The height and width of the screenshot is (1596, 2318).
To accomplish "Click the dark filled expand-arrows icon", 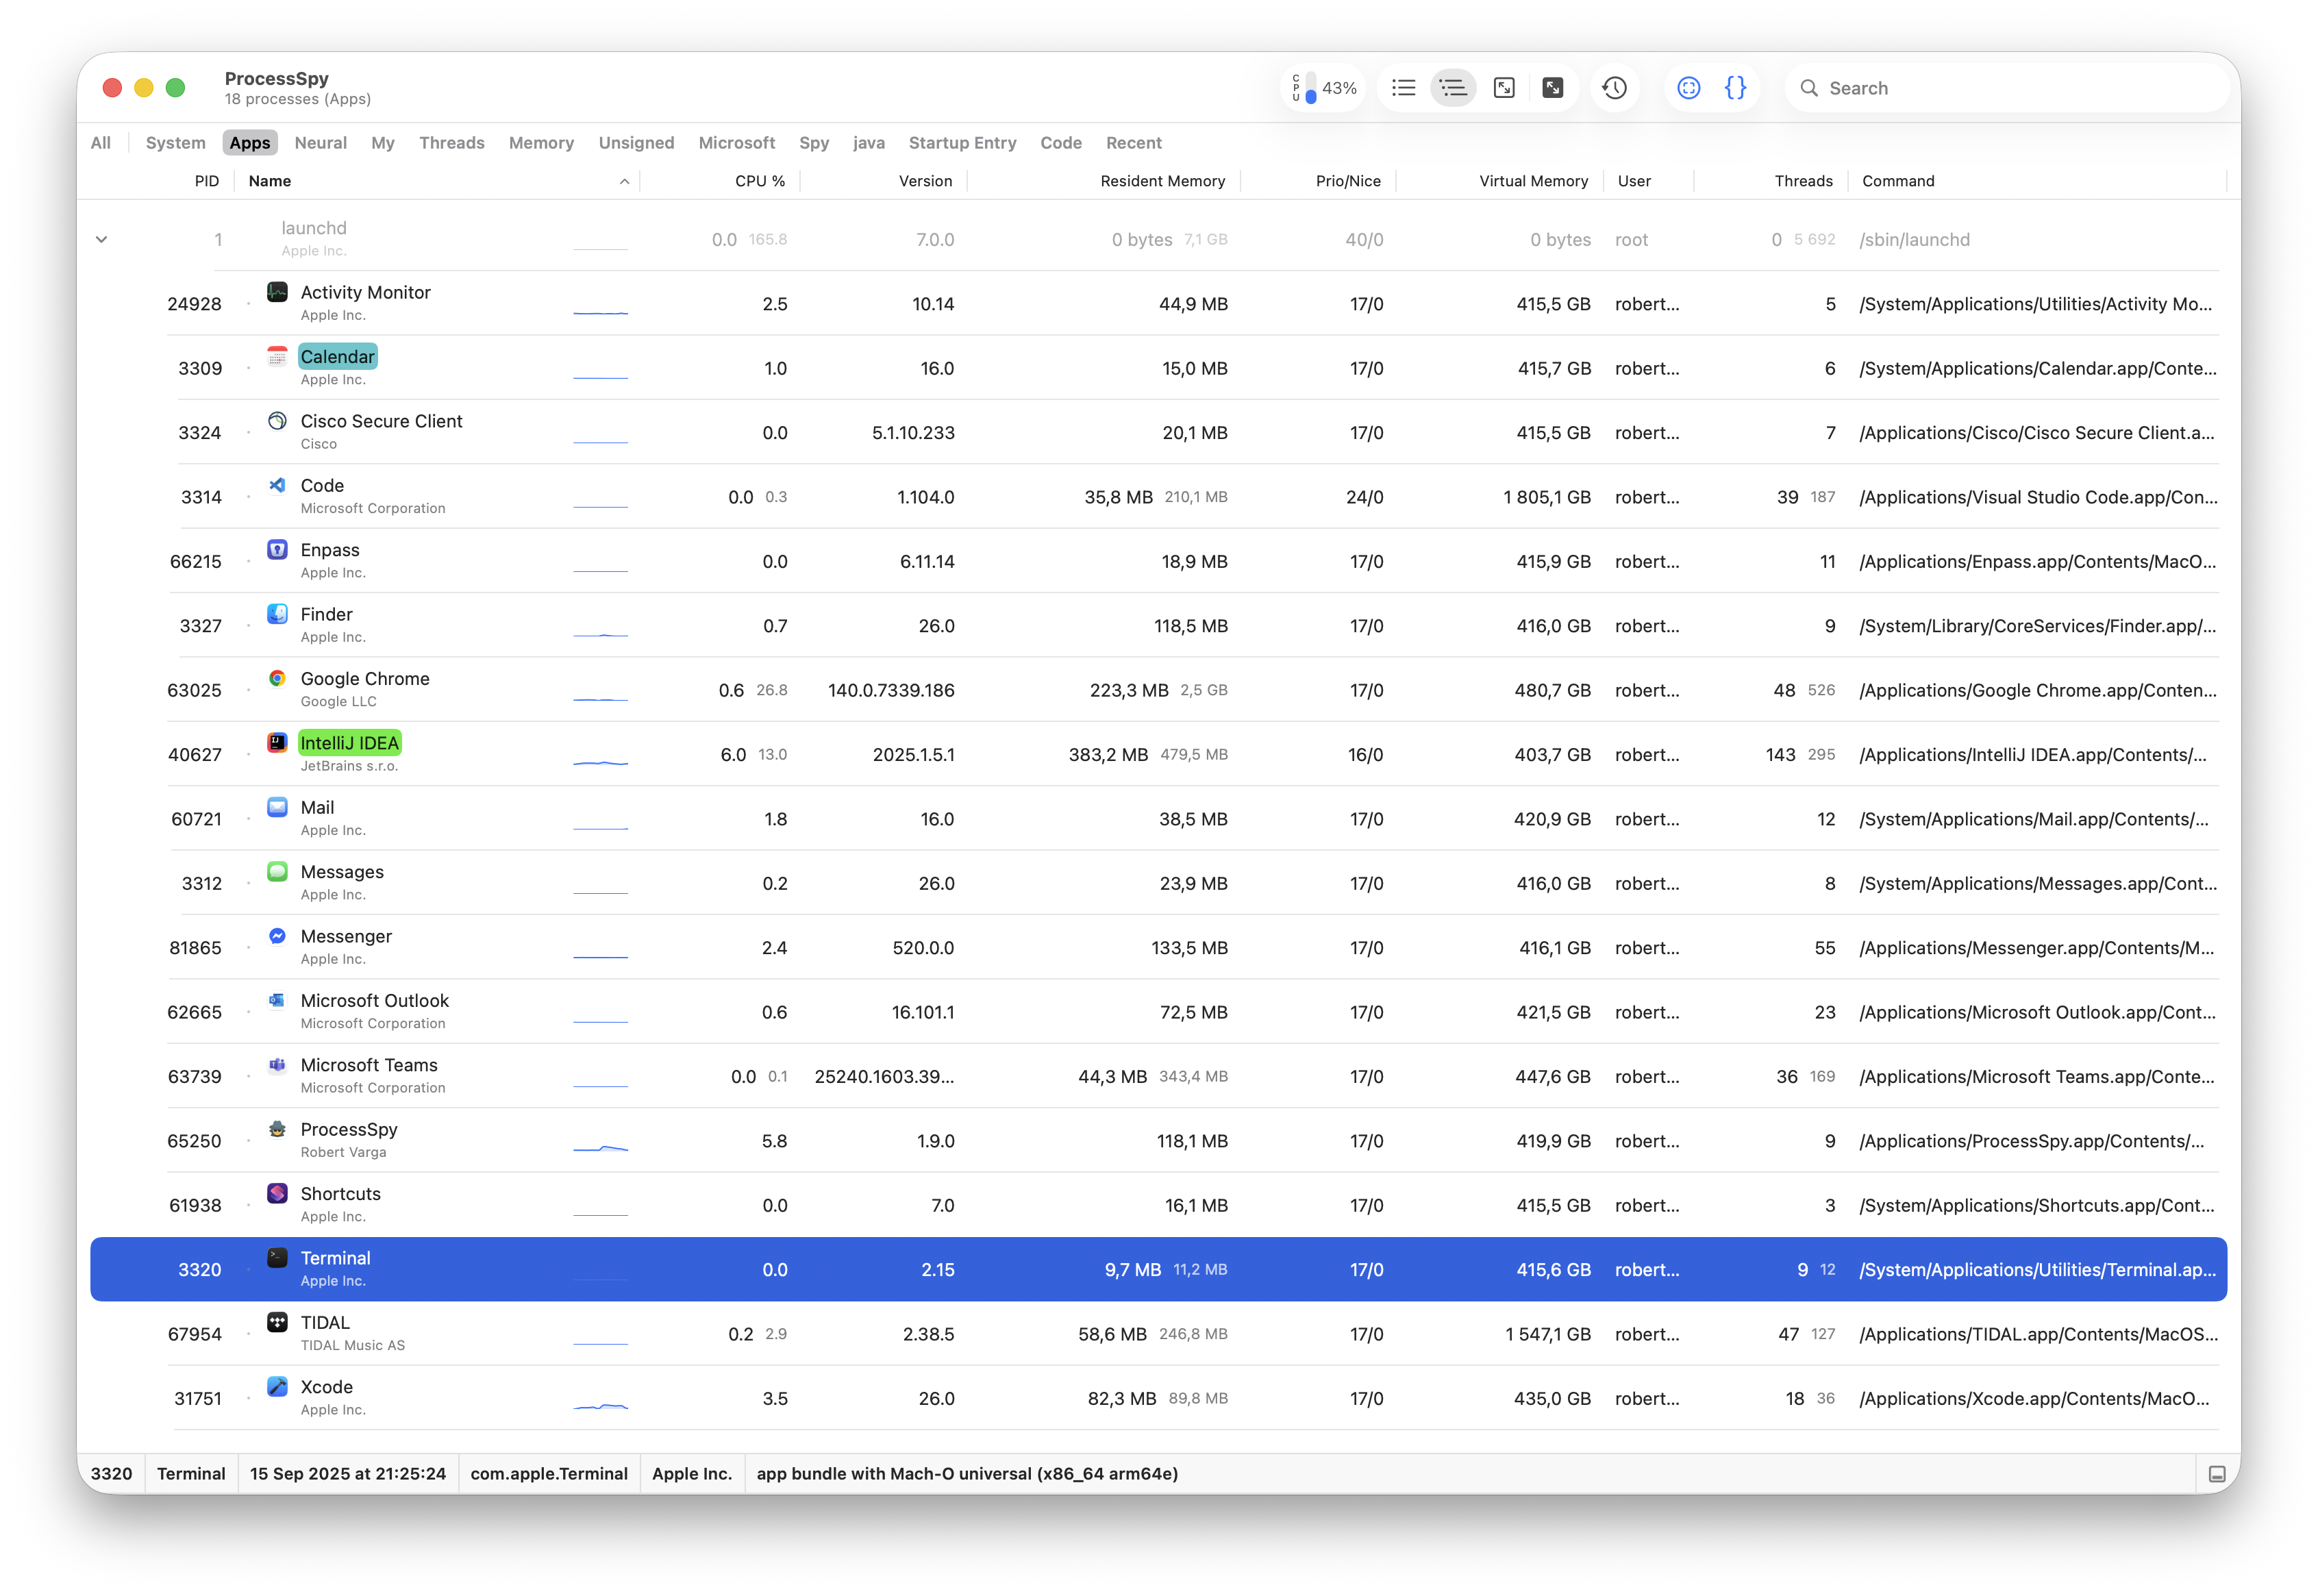I will (x=1553, y=88).
